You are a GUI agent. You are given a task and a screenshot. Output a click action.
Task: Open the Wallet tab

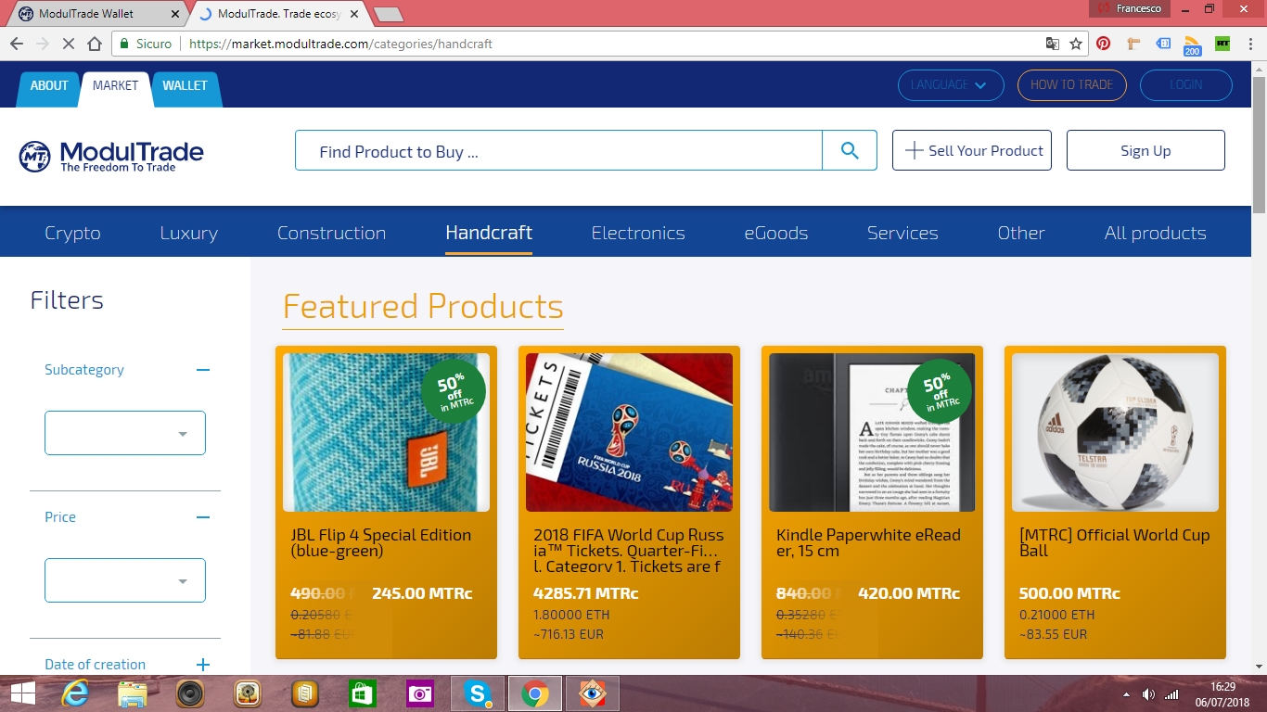pos(186,85)
